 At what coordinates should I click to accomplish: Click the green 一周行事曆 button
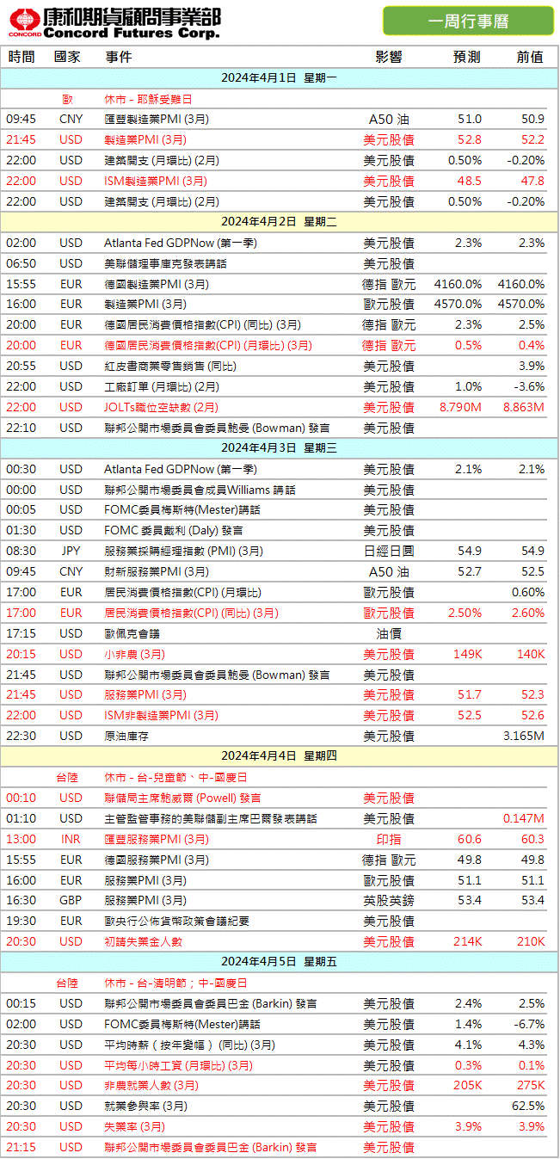click(x=467, y=21)
